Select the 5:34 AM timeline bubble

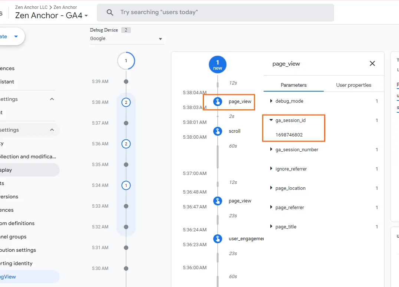click(x=126, y=185)
